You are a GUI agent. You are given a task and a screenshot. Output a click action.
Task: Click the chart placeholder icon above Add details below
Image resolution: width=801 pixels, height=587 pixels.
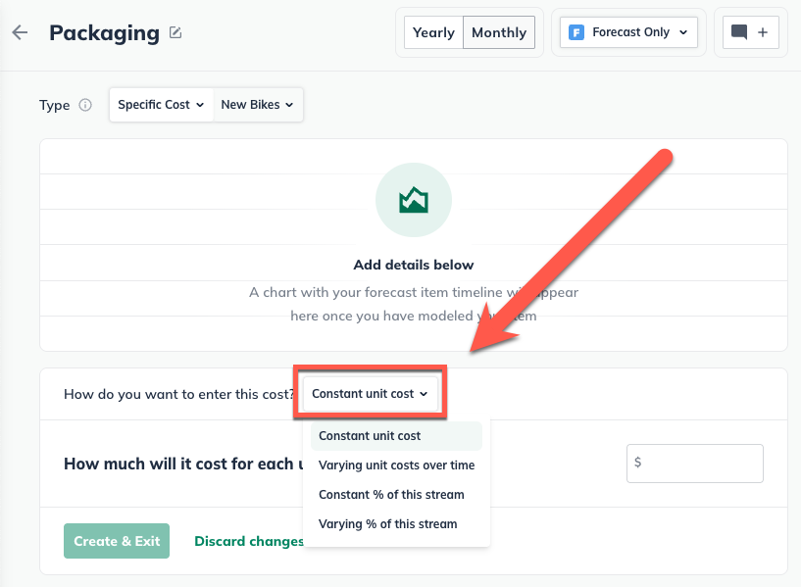click(413, 200)
